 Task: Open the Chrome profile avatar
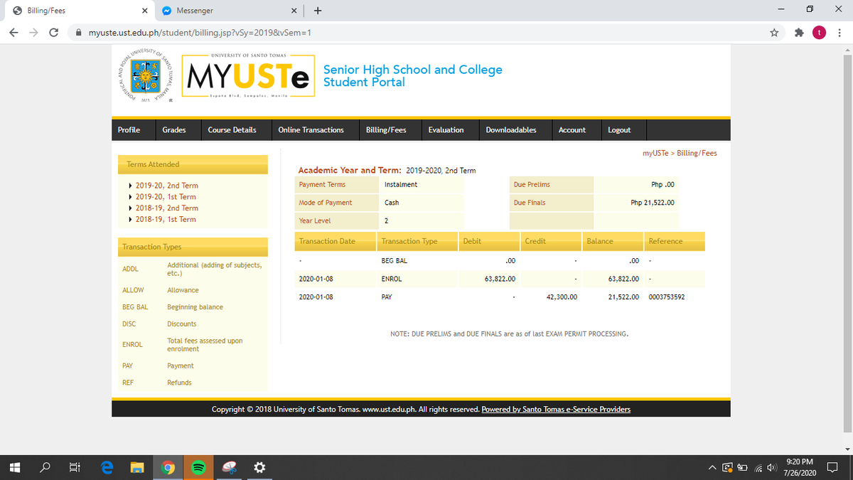(820, 33)
